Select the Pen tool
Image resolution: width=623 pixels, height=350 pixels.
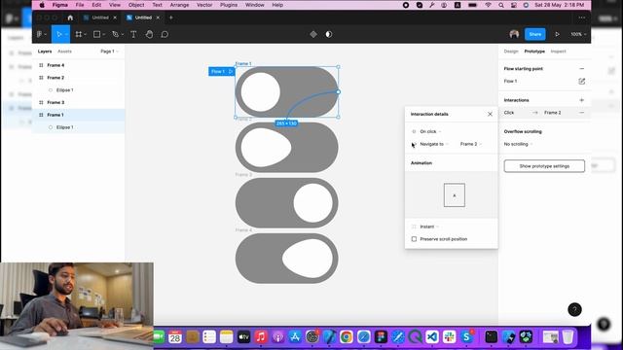click(116, 35)
